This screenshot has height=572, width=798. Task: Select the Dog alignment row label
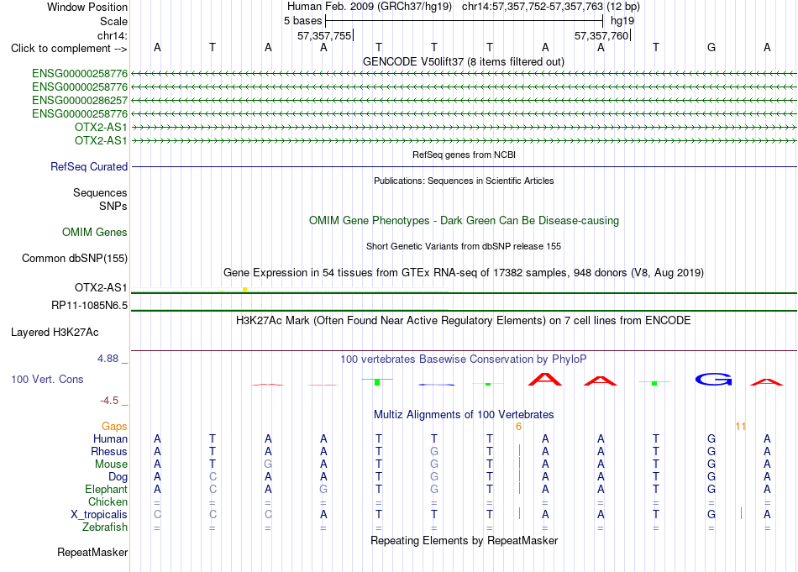[118, 477]
